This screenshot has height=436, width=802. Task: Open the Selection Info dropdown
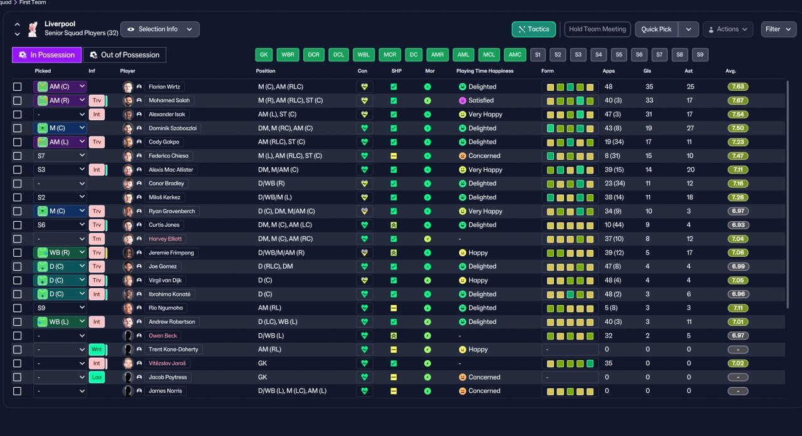[x=160, y=29]
